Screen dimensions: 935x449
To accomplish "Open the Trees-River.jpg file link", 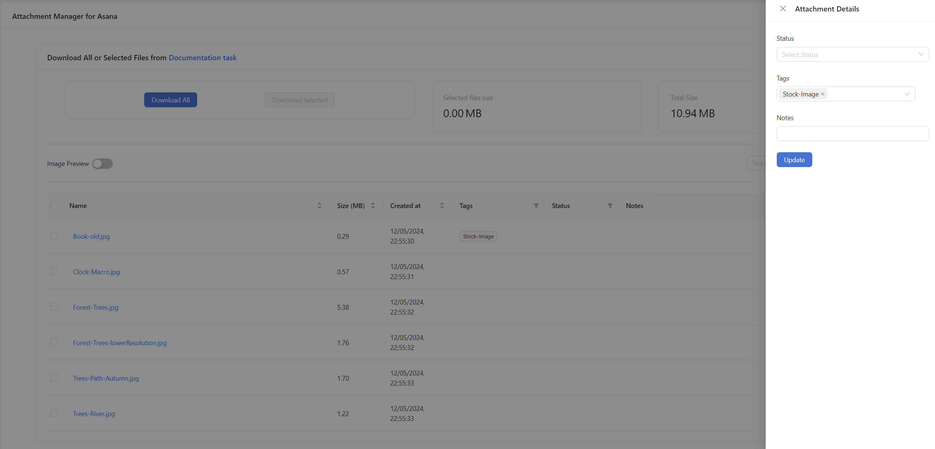I will click(94, 414).
